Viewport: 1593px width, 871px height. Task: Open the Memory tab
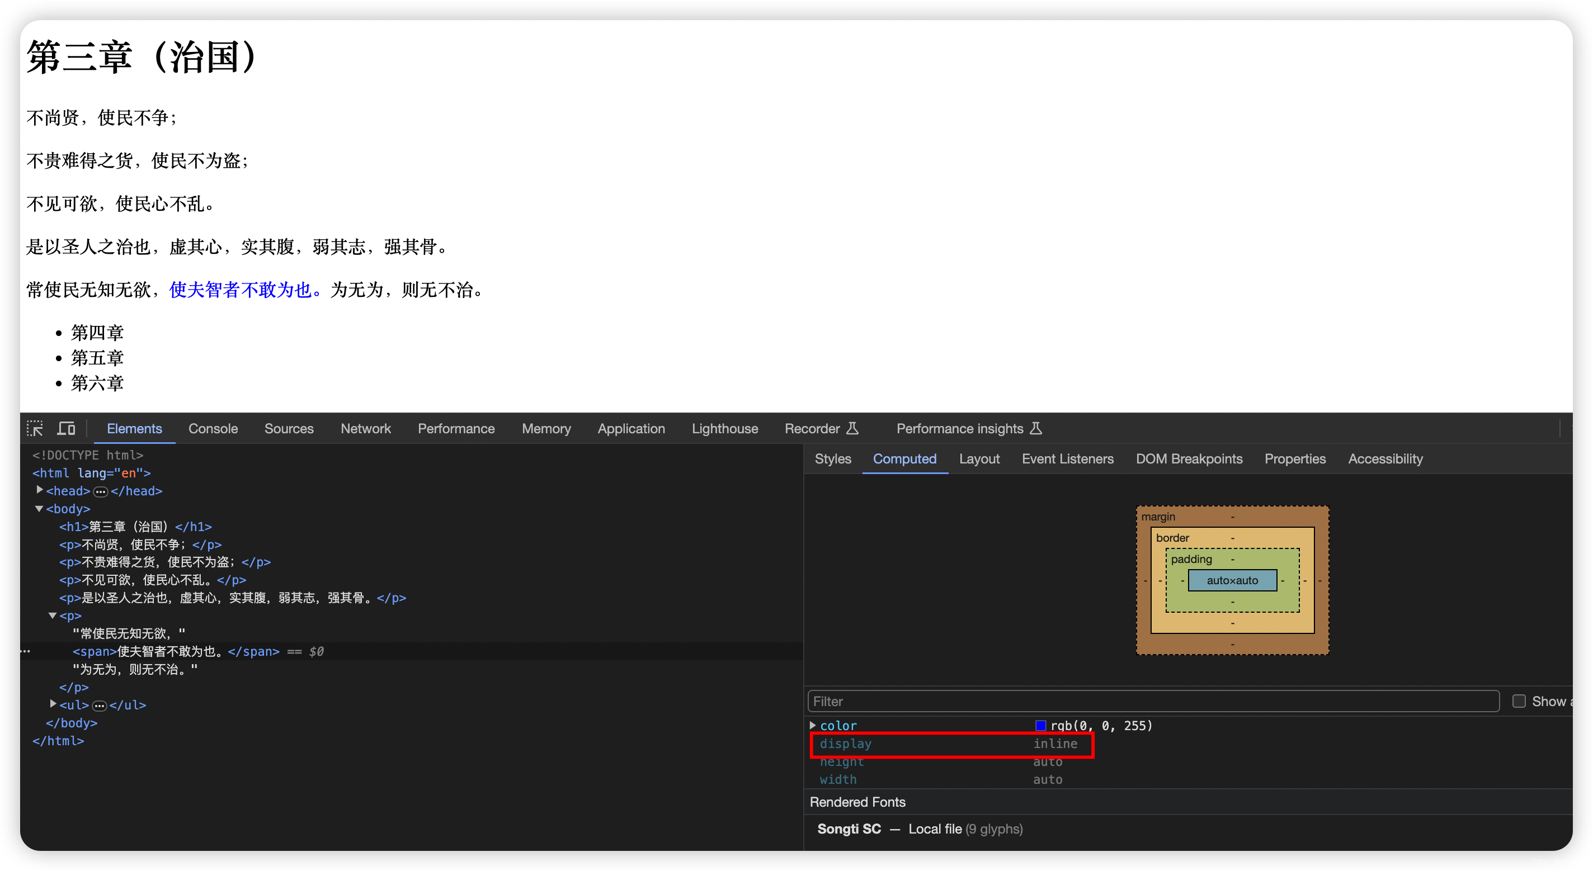pos(546,428)
